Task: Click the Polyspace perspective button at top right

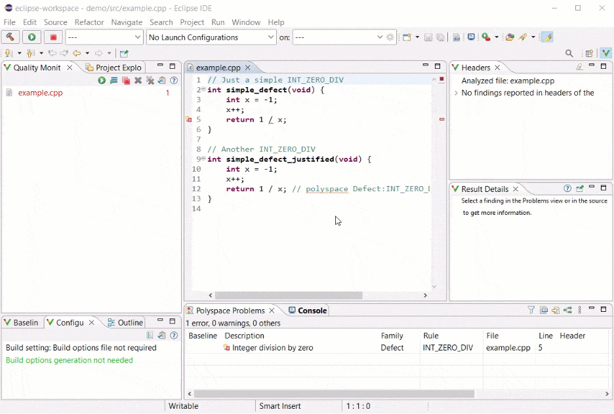Action: [x=605, y=54]
